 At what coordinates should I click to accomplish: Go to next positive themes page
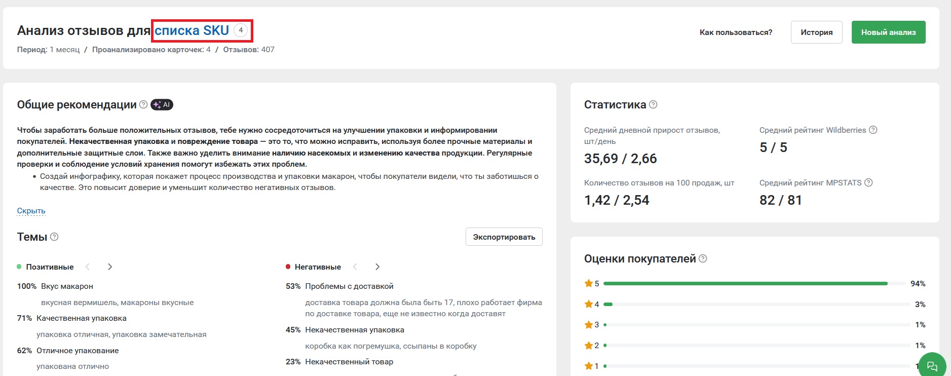pos(110,267)
